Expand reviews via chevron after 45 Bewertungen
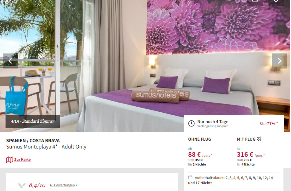The width and height of the screenshot is (291, 191). 77,185
